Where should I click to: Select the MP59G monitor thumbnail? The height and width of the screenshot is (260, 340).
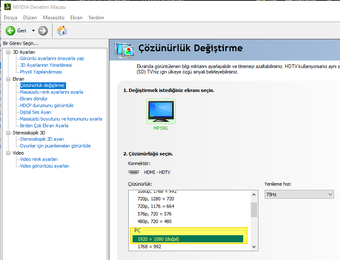click(161, 111)
